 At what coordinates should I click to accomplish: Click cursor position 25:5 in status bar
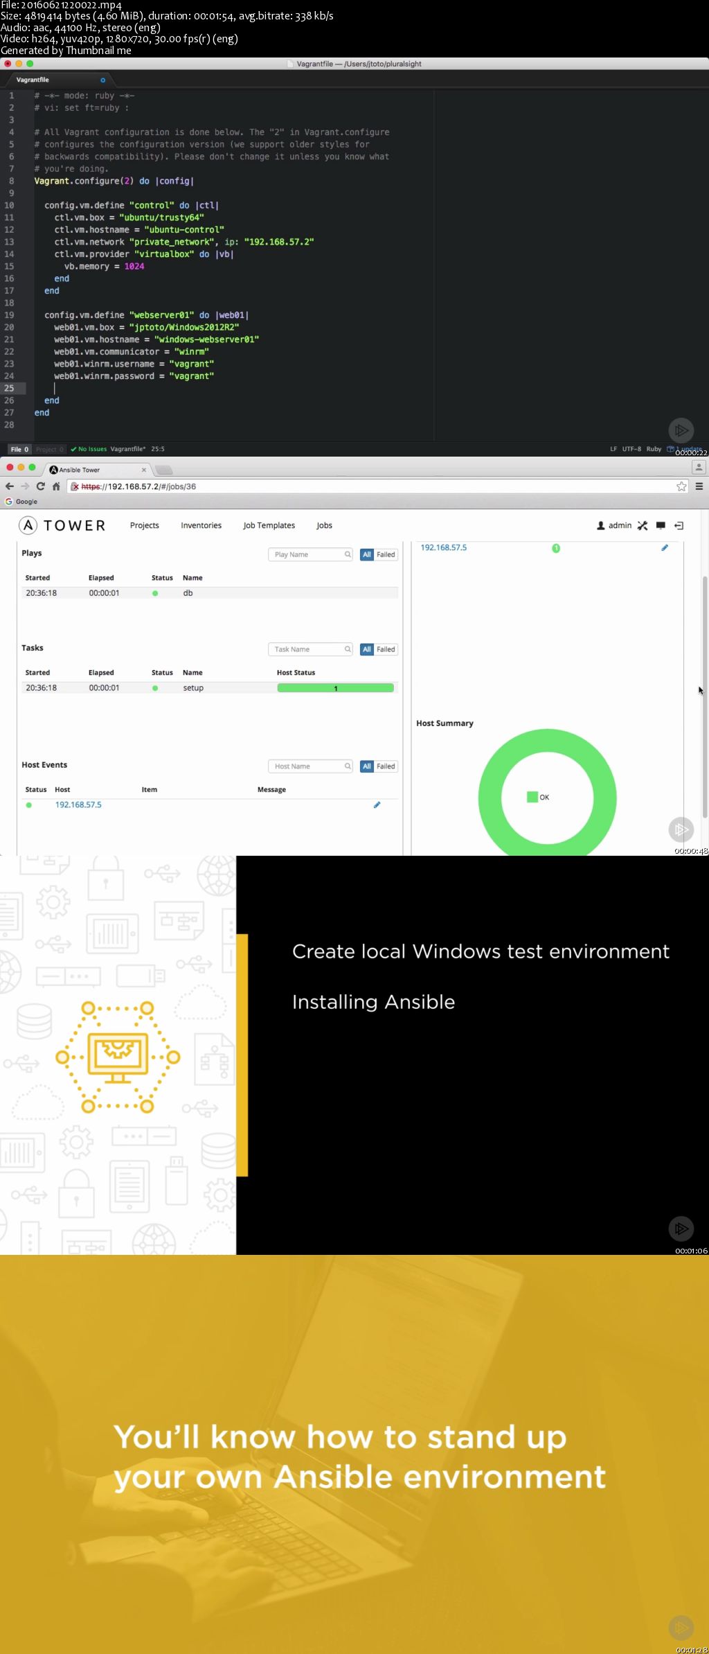(x=158, y=449)
